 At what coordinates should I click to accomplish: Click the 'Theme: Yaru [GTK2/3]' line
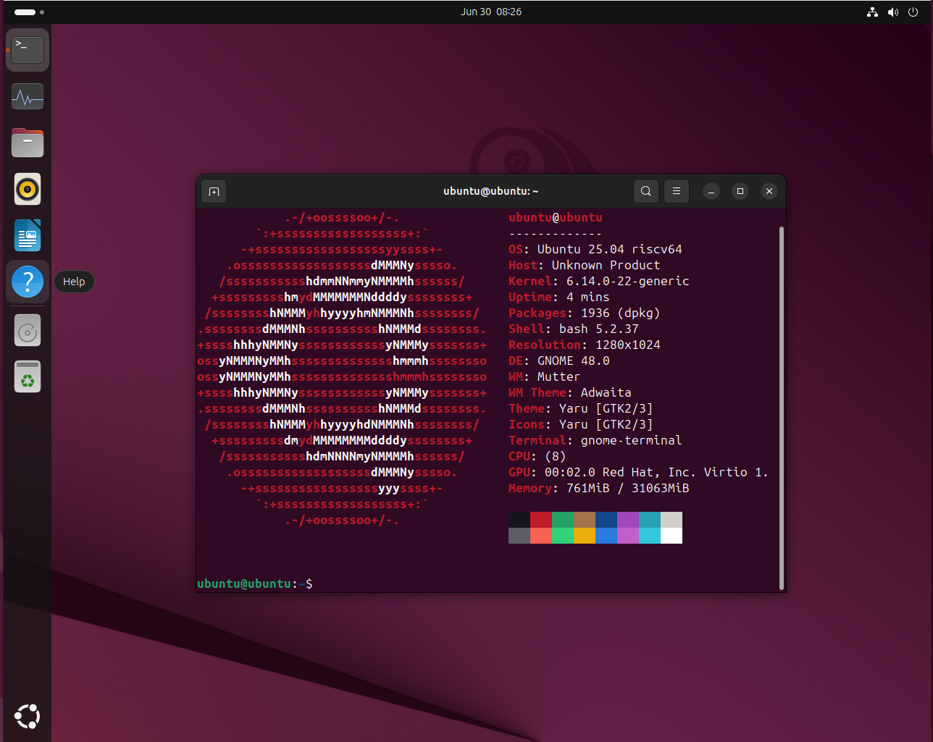tap(581, 408)
